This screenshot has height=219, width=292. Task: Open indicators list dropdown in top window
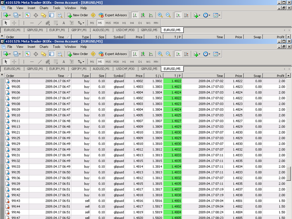point(197,15)
